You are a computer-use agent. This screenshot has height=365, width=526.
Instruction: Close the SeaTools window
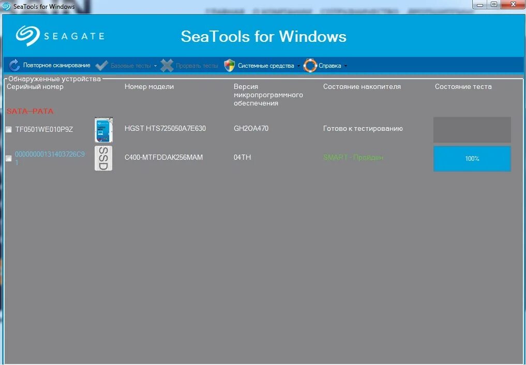[x=513, y=4]
